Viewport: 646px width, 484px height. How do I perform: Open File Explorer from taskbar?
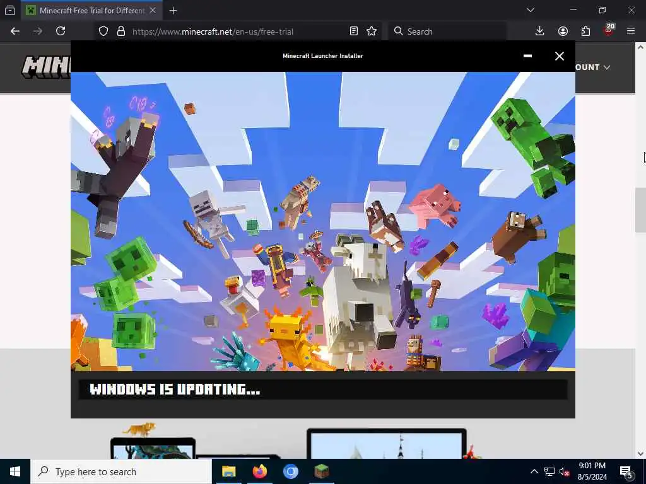pyautogui.click(x=228, y=471)
